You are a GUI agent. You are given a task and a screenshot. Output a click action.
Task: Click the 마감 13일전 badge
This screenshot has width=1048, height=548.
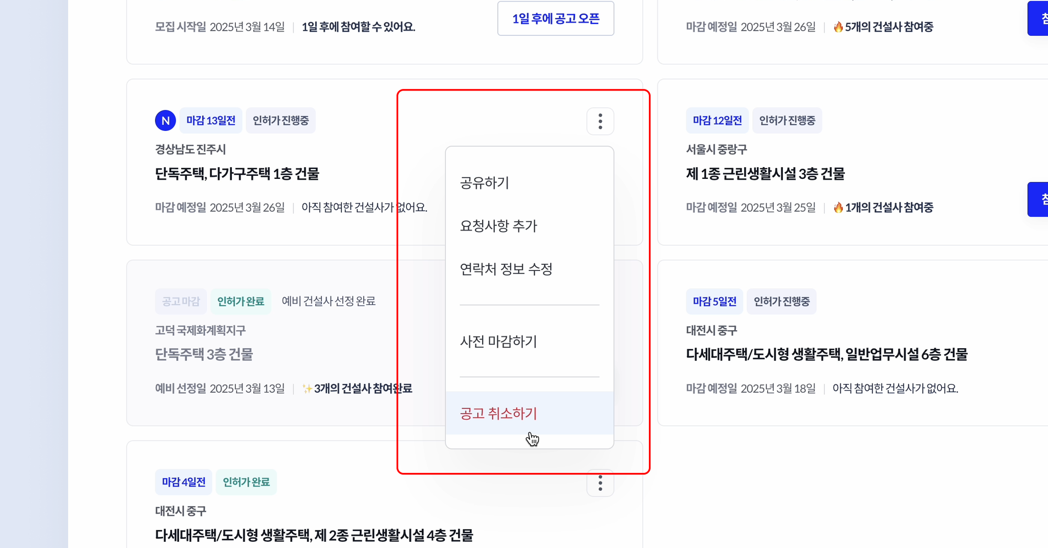(211, 121)
